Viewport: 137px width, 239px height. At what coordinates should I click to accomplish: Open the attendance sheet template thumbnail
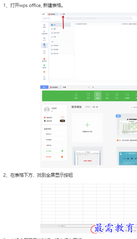87,156
